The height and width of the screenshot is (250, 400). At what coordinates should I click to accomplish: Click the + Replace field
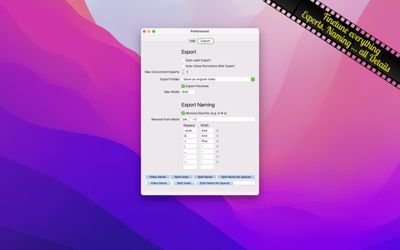coord(190,141)
